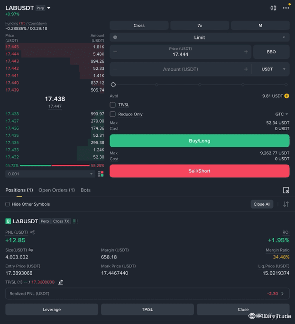Viewport: 295px width, 324px height.
Task: Click the position Leverage button
Action: [x=52, y=309]
